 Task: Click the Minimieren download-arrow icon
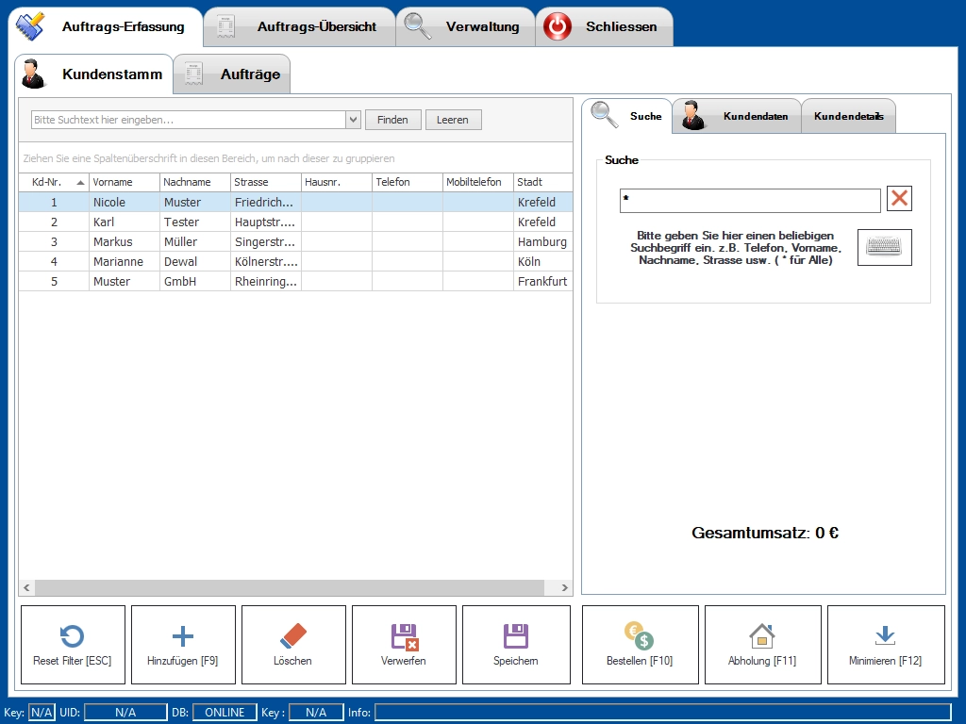point(885,635)
